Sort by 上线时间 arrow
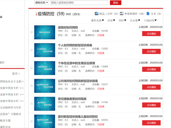The height and width of the screenshot is (128, 171). click(155, 20)
